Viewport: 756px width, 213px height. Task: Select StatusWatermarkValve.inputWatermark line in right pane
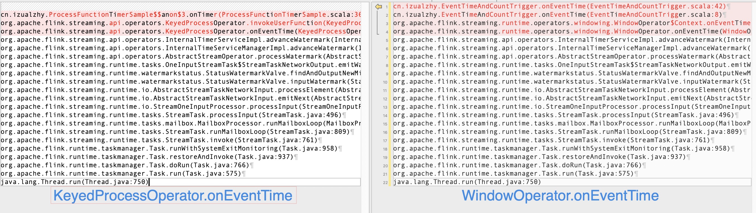(x=572, y=82)
